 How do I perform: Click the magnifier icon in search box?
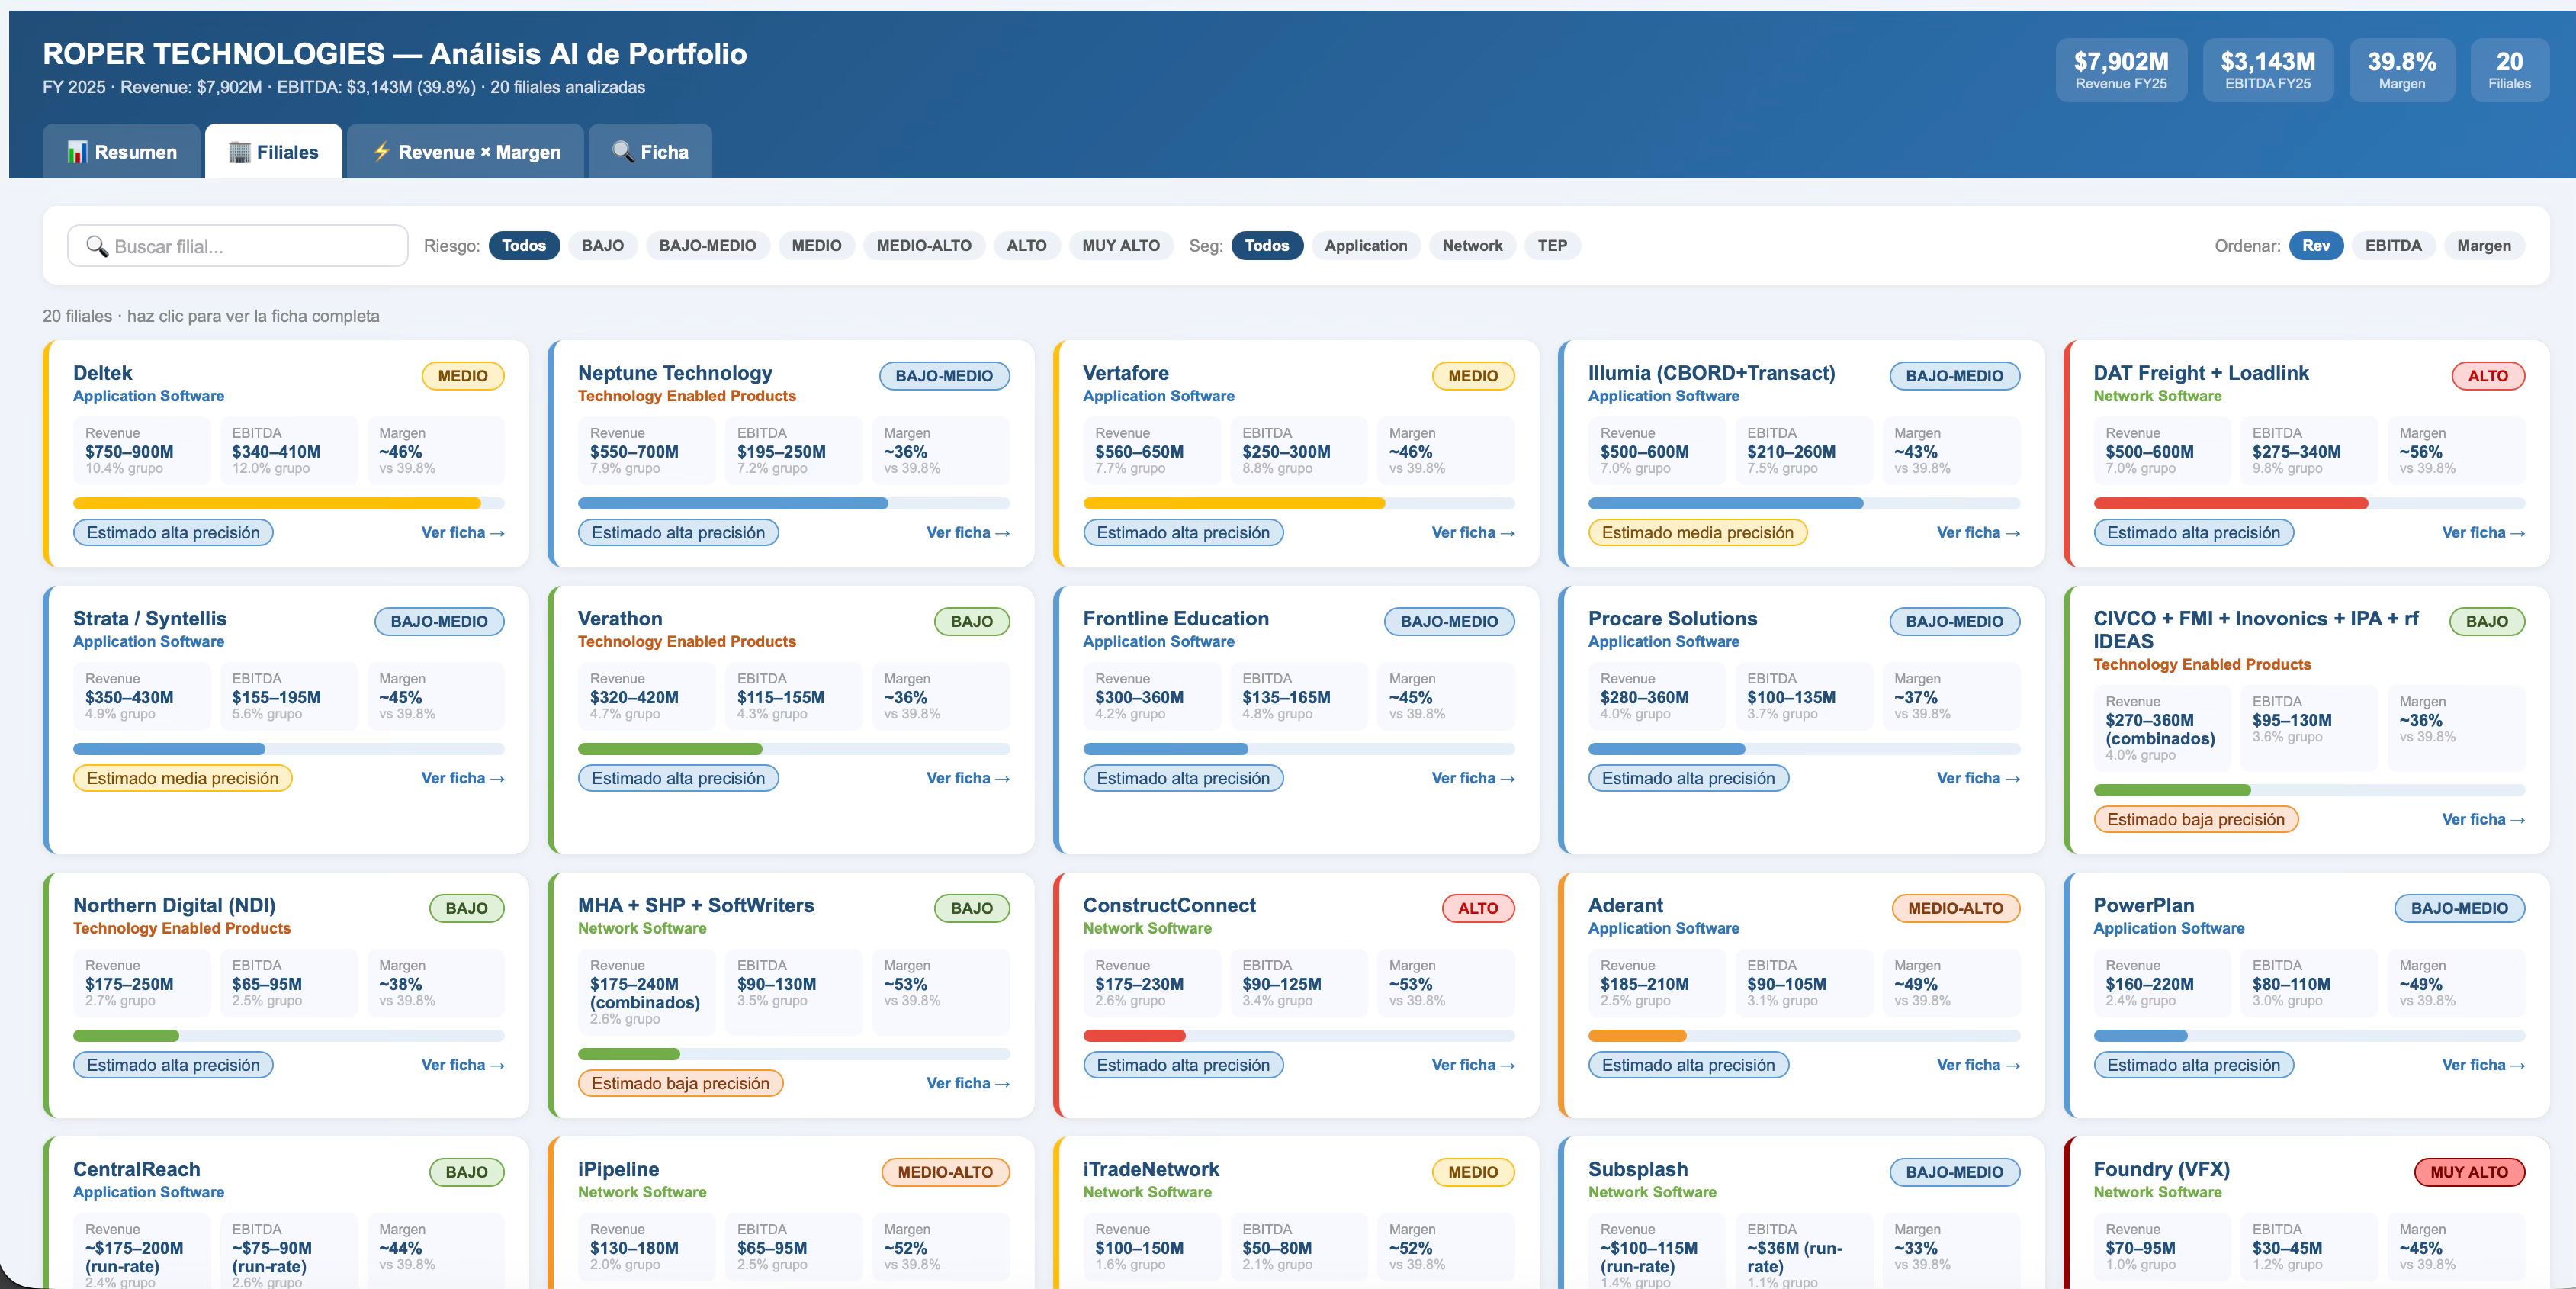coord(96,246)
